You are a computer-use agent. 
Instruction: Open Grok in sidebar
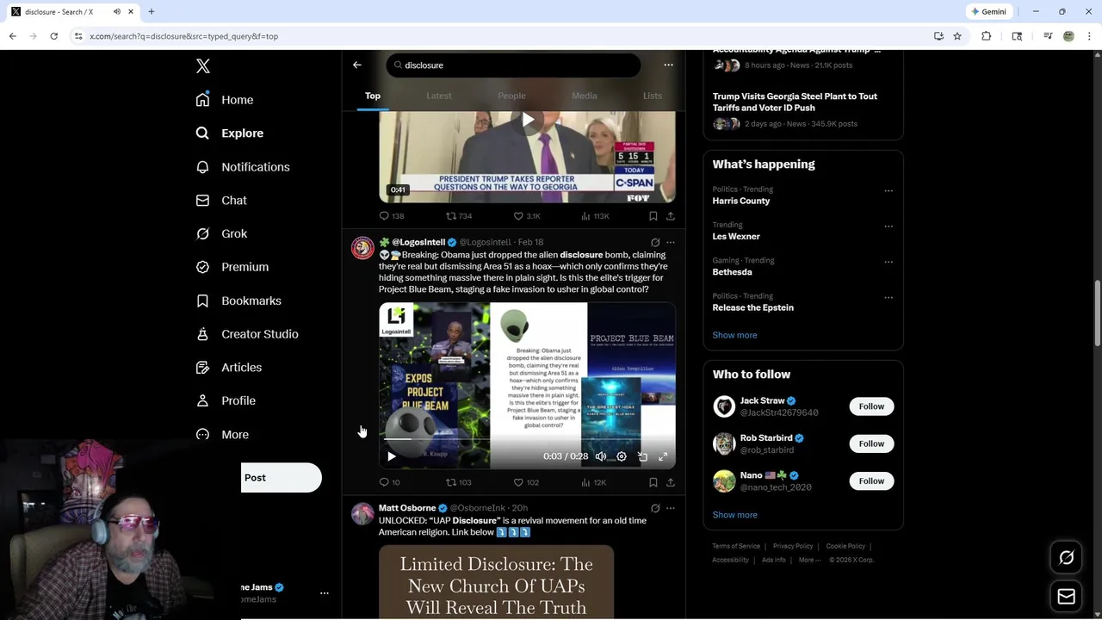point(221,233)
